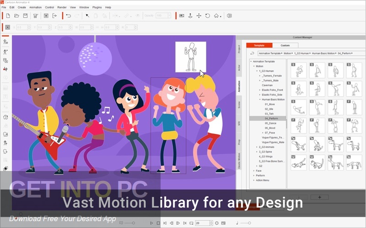Undo the last action

pyautogui.click(x=68, y=16)
